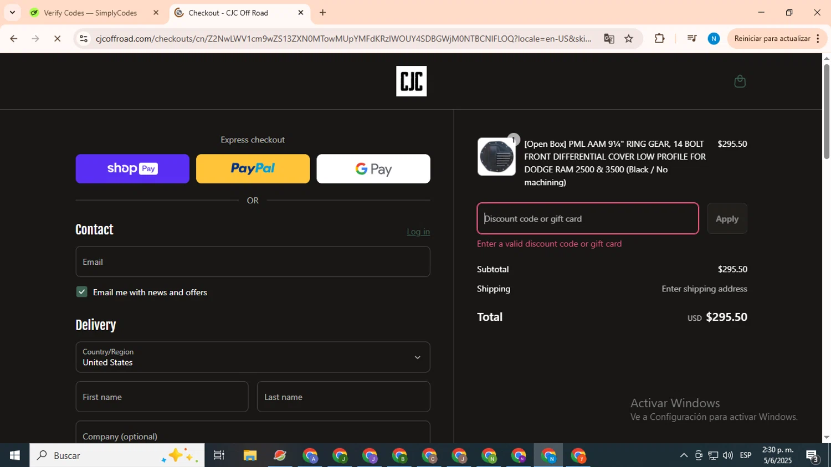831x467 pixels.
Task: Click the Log in link
Action: point(418,232)
